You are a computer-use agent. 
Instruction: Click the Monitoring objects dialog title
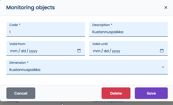click(x=30, y=7)
